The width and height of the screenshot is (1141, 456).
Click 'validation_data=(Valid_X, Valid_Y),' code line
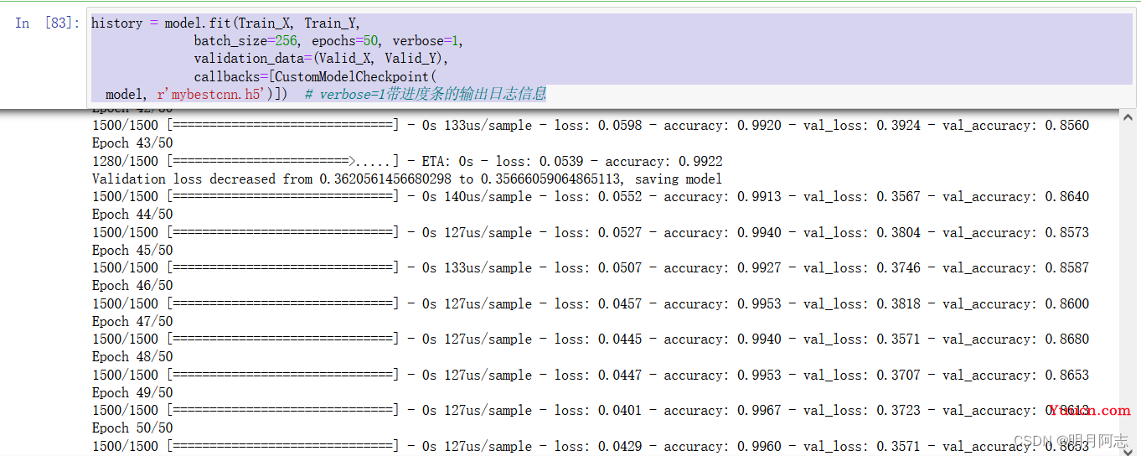tap(321, 59)
